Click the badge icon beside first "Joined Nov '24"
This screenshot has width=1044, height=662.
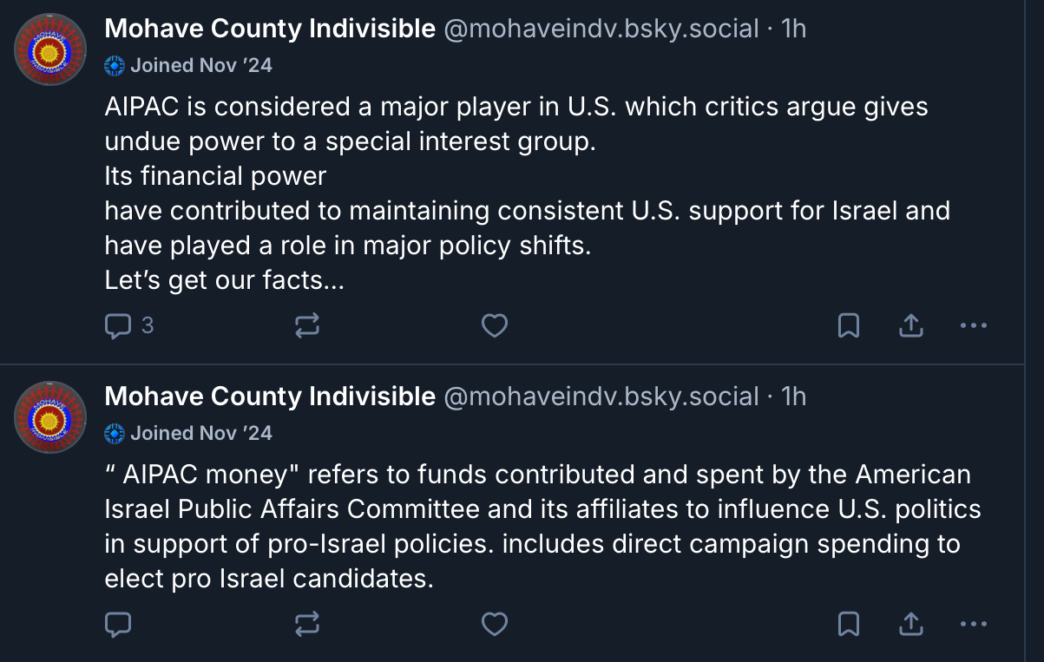[x=115, y=65]
